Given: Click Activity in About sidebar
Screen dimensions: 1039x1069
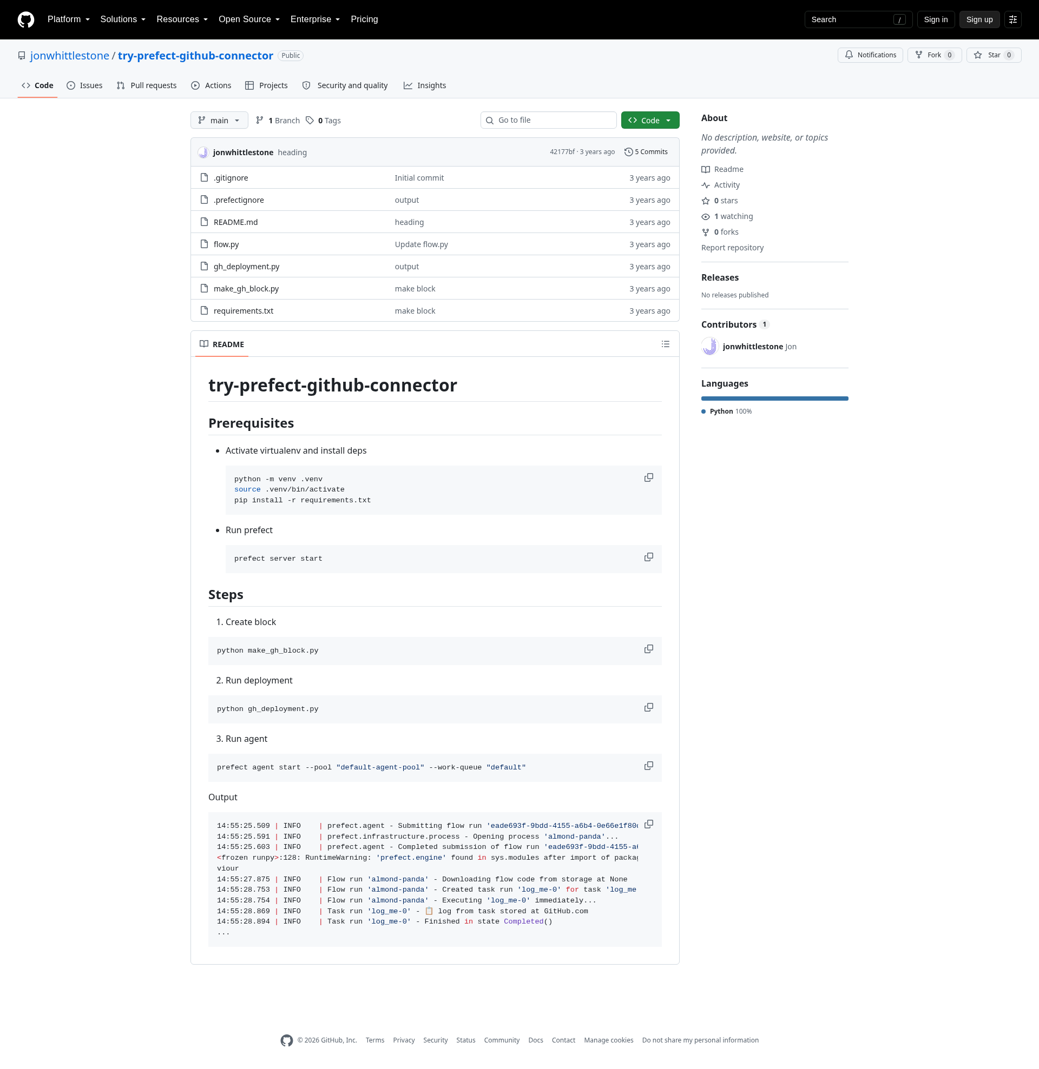Looking at the screenshot, I should 721,185.
